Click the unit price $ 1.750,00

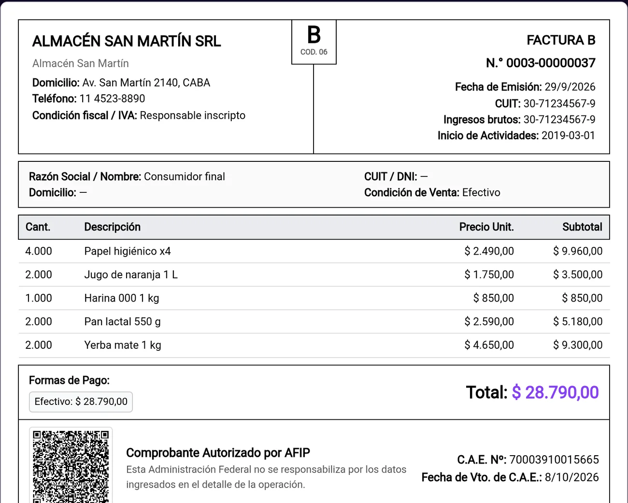tap(489, 274)
